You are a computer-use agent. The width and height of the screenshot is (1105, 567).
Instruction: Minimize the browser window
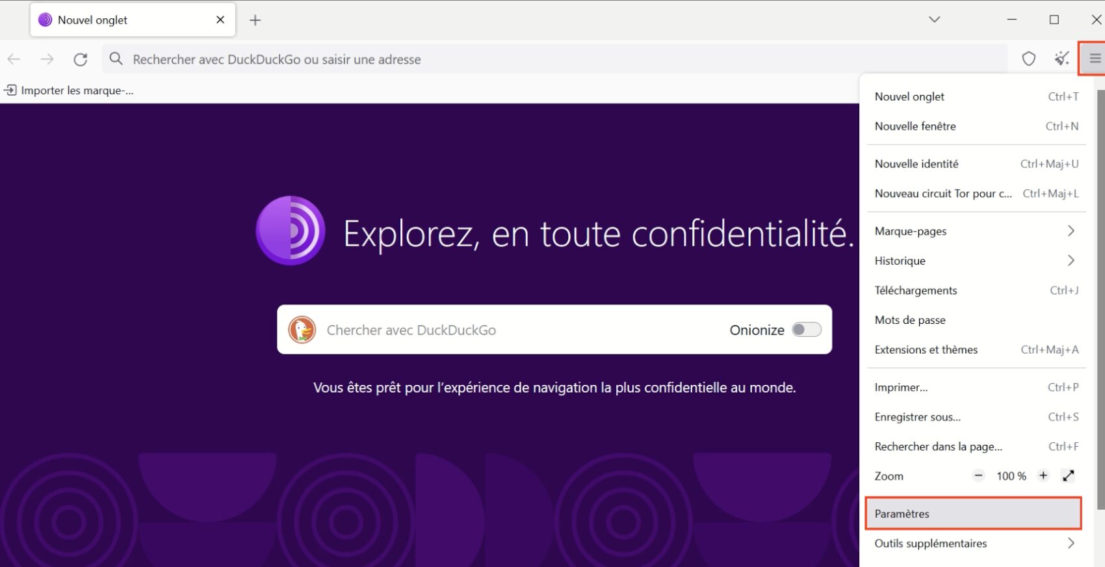tap(1012, 20)
